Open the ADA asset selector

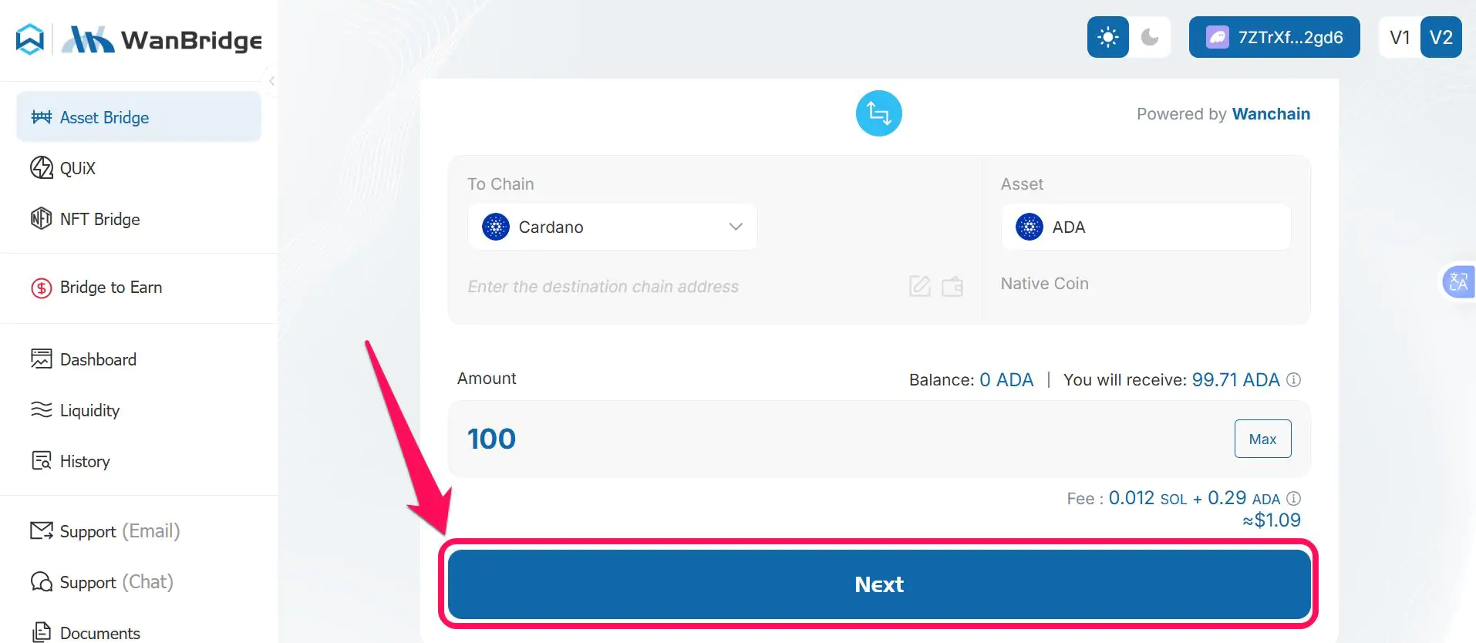[x=1144, y=227]
